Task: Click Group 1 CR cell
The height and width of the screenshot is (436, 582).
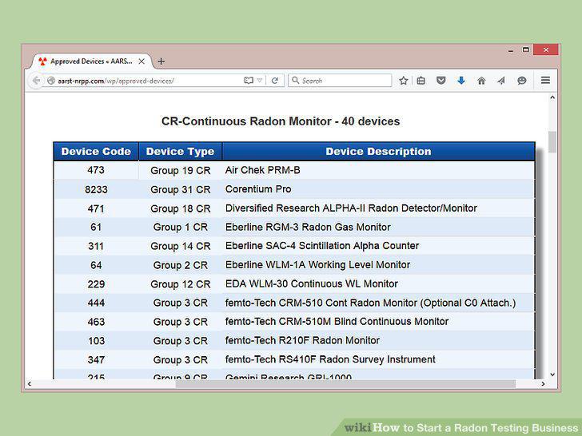Action: (x=181, y=227)
